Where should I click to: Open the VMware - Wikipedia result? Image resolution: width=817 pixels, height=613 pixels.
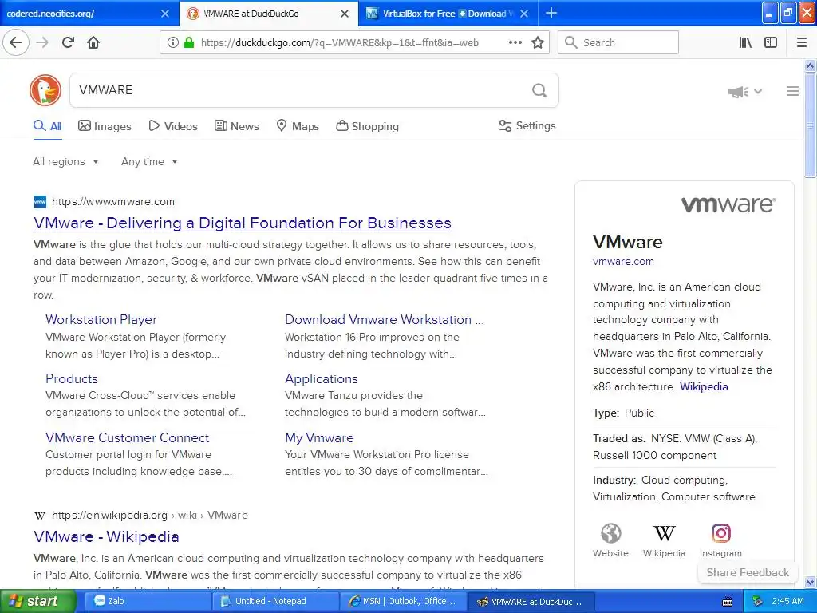point(106,537)
